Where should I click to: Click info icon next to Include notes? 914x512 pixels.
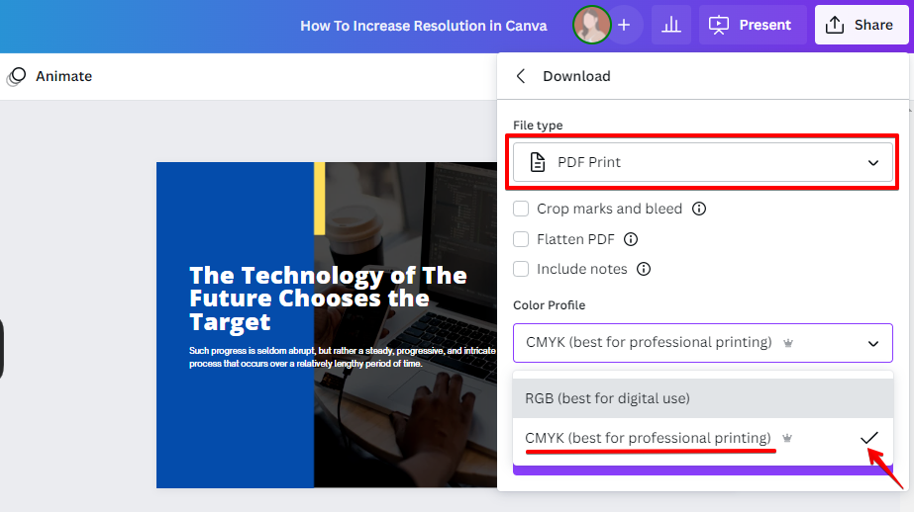[644, 269]
